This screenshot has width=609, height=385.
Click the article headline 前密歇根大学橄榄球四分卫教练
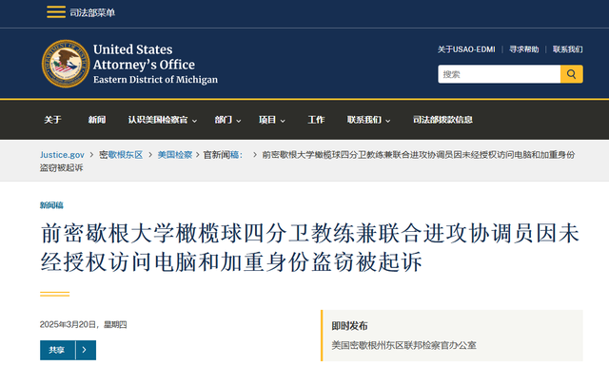pos(310,247)
